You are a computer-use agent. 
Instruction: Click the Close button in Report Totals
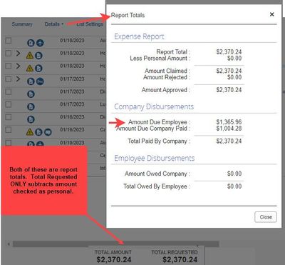[266, 217]
